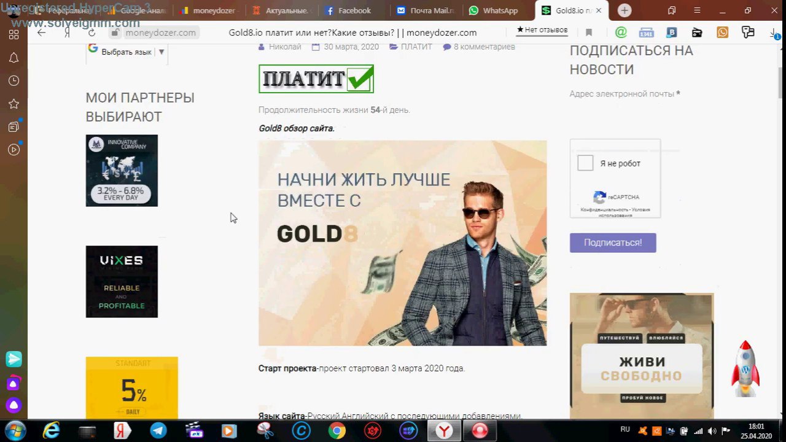This screenshot has width=786, height=442.
Task: Open the scissors snipping app in taskbar
Action: click(265, 431)
